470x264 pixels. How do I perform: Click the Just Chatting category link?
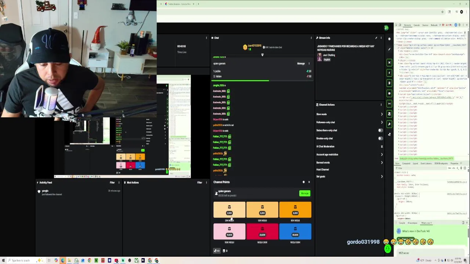tap(329, 55)
